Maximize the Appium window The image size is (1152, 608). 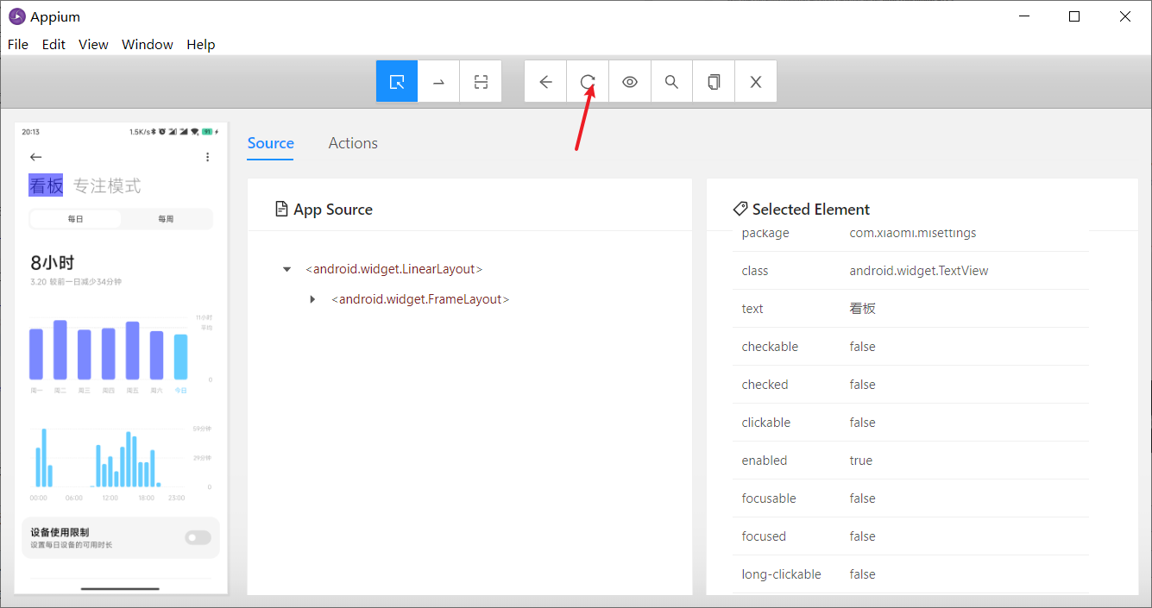click(x=1074, y=16)
